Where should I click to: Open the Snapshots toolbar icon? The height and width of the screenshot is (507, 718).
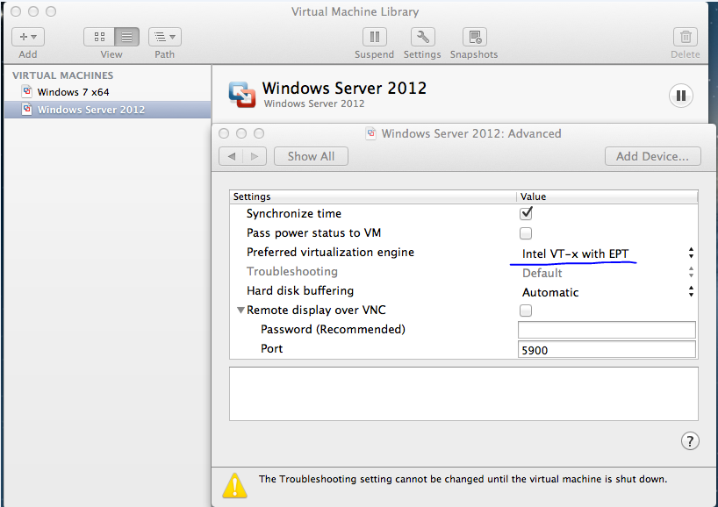[x=475, y=37]
